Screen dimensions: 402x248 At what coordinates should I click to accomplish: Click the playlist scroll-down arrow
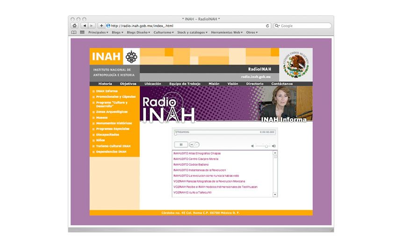point(275,195)
